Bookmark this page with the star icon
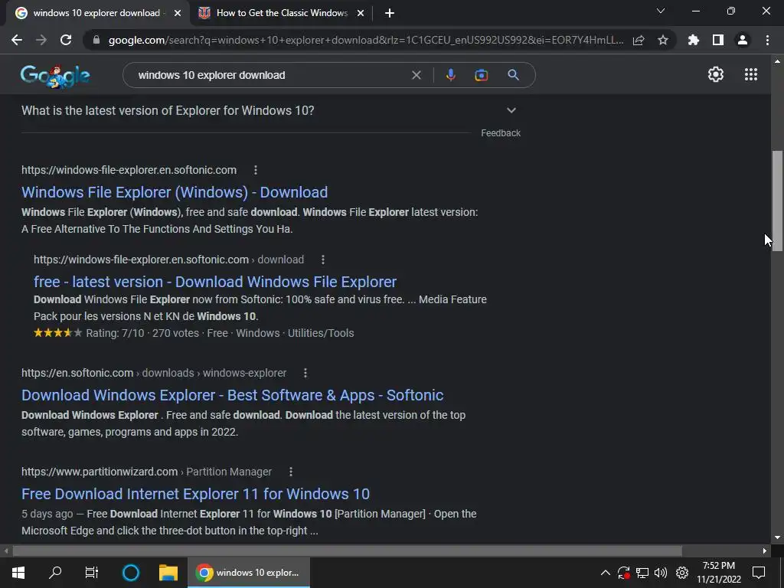This screenshot has width=784, height=588. point(663,40)
